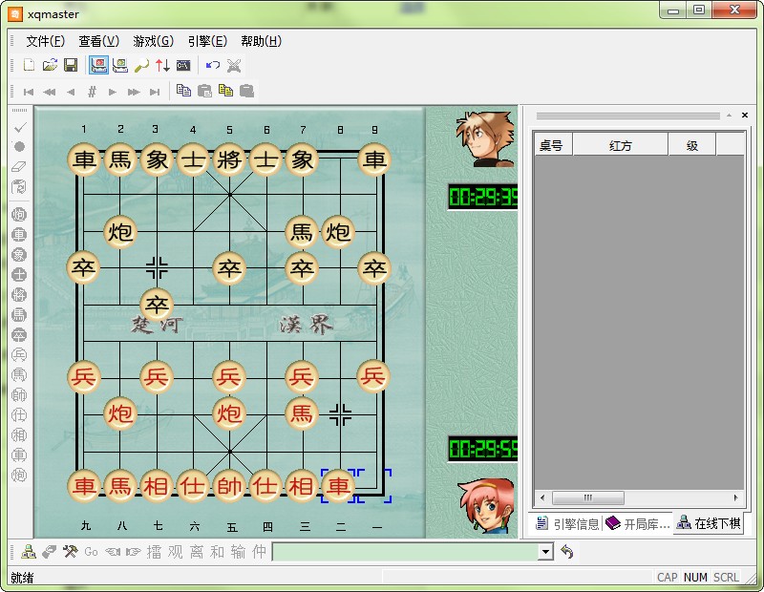The width and height of the screenshot is (764, 592).
Task: Click the checkmark icon in left sidebar
Action: point(19,127)
